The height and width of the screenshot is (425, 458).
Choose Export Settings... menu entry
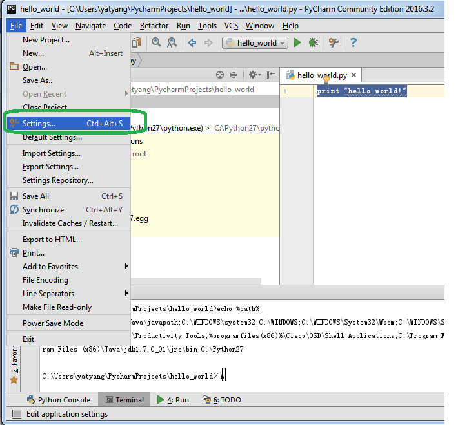point(68,167)
